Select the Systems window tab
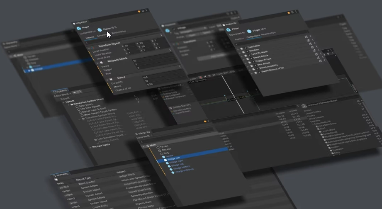382x209 pixels. (60, 91)
